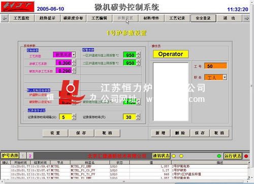
Task: Switch to the 趋势显示 tab
Action: pos(47,18)
